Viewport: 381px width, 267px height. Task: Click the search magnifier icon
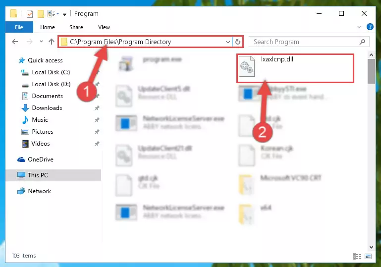coord(362,42)
